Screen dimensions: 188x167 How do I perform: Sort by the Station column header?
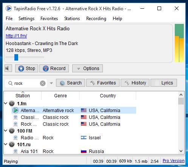(23, 95)
